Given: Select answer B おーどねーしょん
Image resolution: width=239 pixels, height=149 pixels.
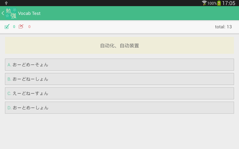Looking at the screenshot, I should click(119, 79).
